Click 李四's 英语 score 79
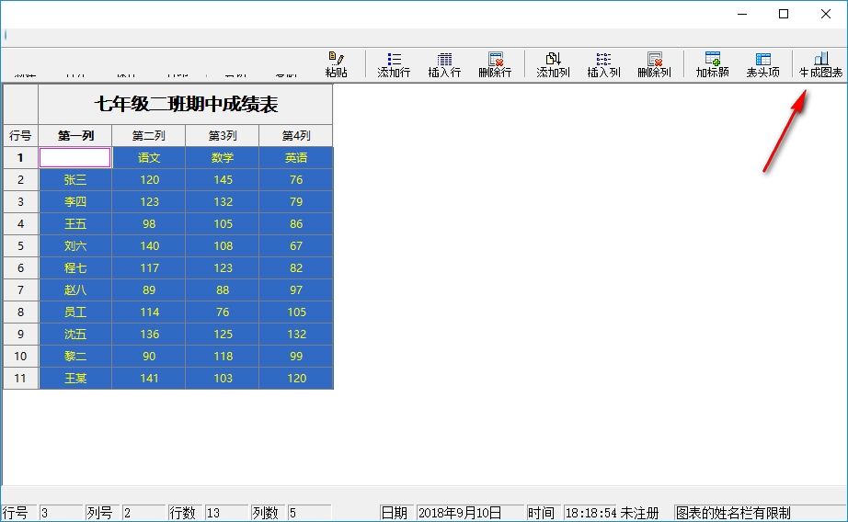848x522 pixels. point(296,202)
